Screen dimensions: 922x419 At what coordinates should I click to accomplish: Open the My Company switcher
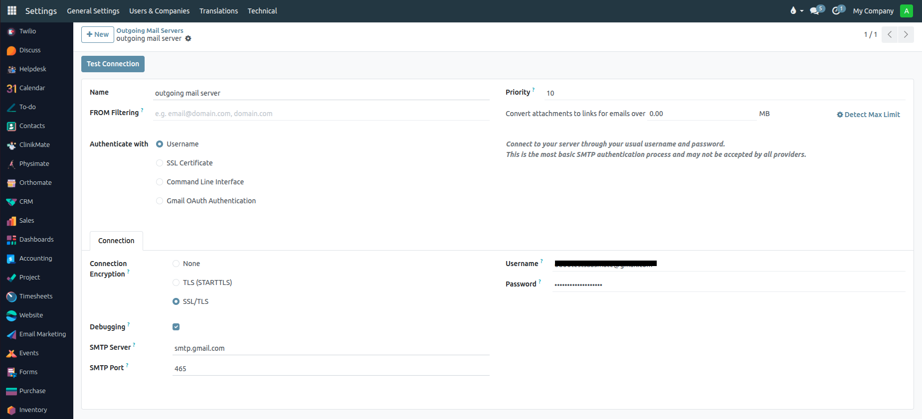(873, 11)
